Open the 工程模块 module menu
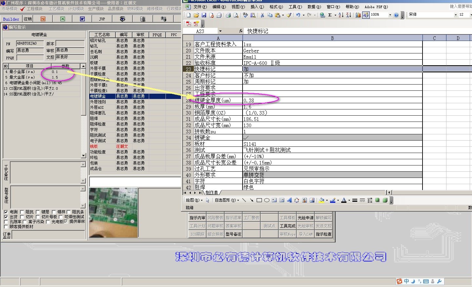Screen dimensions: 472x287 34,9
